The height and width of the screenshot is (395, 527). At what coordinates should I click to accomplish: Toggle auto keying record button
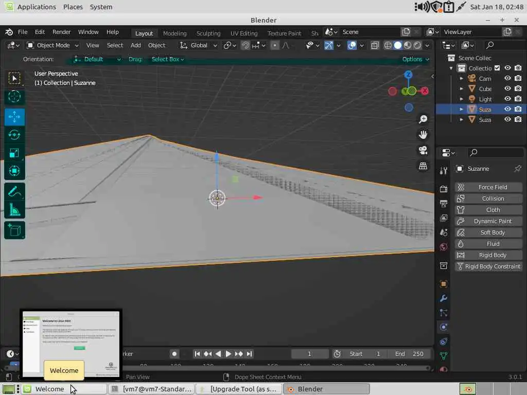pos(174,354)
